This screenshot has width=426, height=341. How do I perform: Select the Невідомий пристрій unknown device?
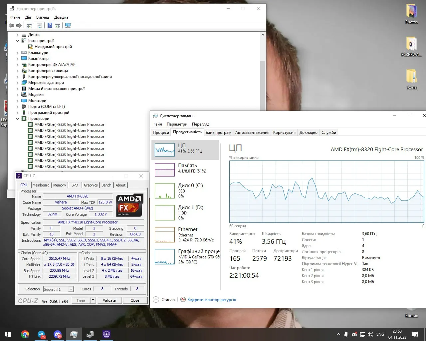tap(53, 47)
